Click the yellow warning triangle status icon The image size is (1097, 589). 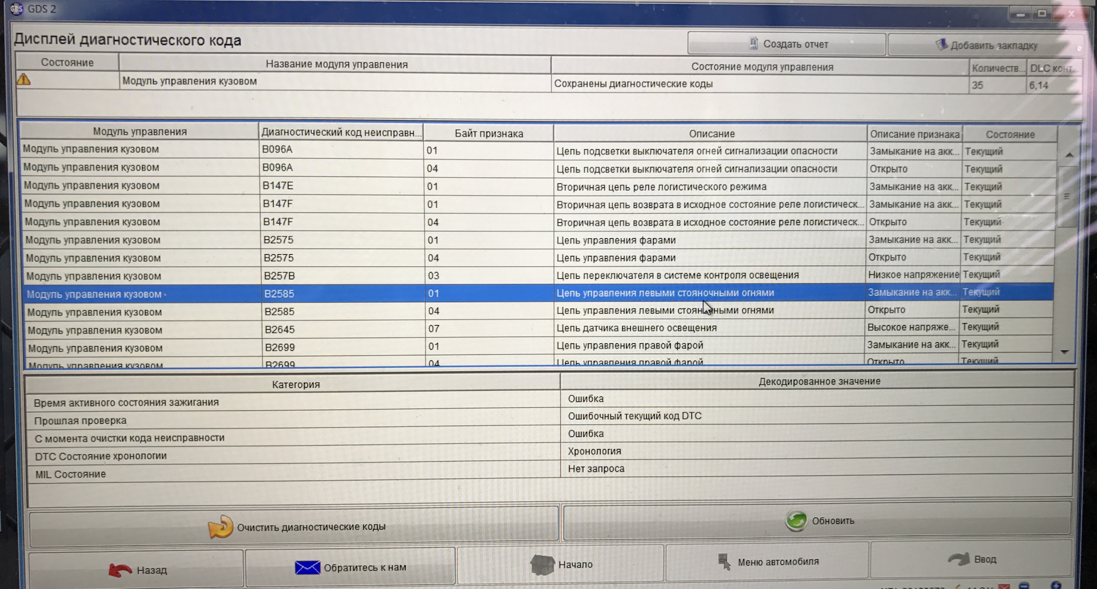click(x=23, y=79)
